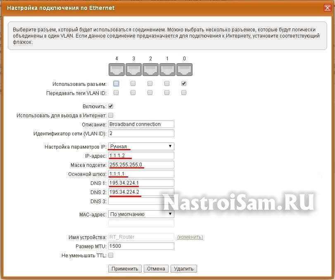Click the Ethernet port 4 icon

(116, 69)
